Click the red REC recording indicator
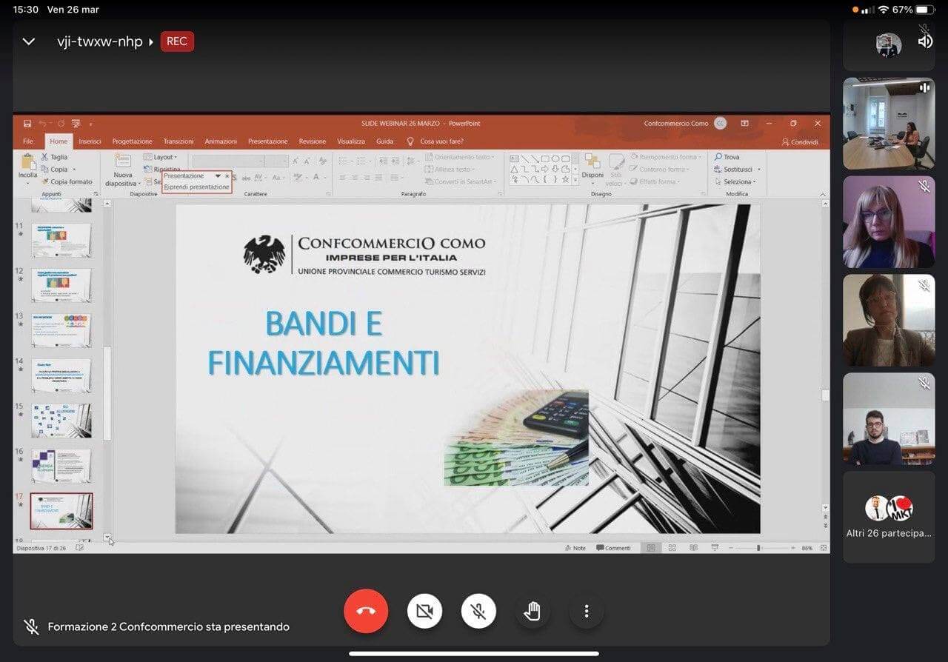The image size is (948, 662). (177, 41)
